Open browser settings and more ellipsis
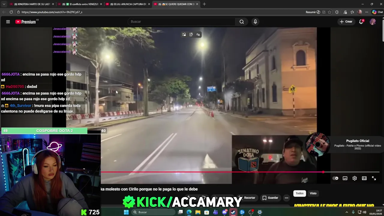This screenshot has height=216, width=384. click(367, 12)
